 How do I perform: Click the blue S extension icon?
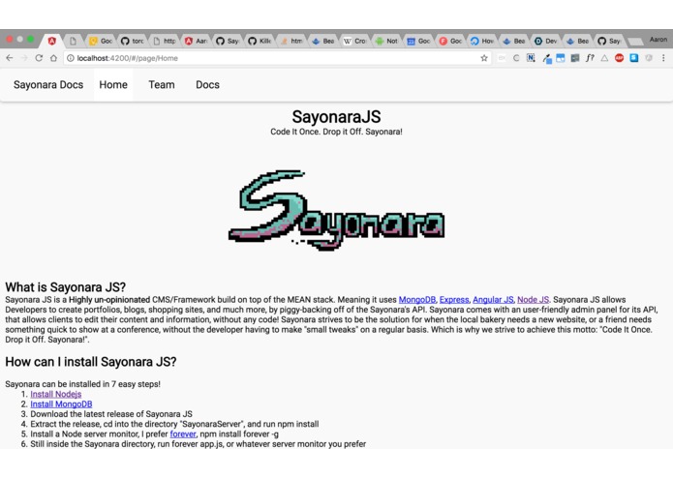634,58
